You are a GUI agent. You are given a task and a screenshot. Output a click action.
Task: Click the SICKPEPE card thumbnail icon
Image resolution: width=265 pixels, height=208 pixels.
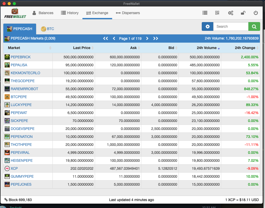(7, 121)
